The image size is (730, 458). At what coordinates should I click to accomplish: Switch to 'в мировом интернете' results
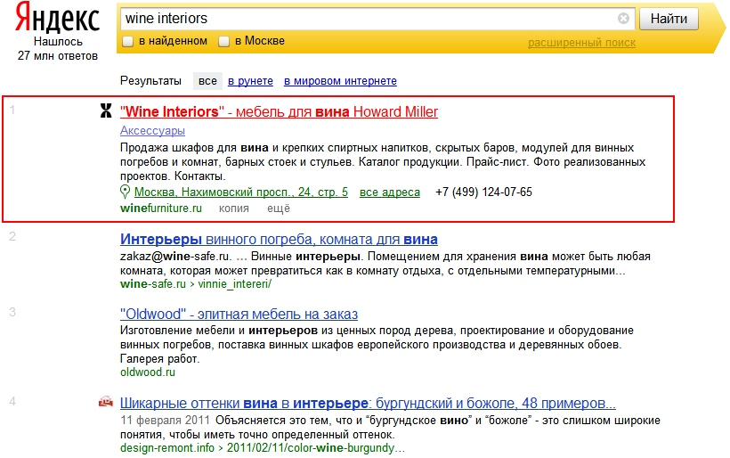(x=340, y=81)
